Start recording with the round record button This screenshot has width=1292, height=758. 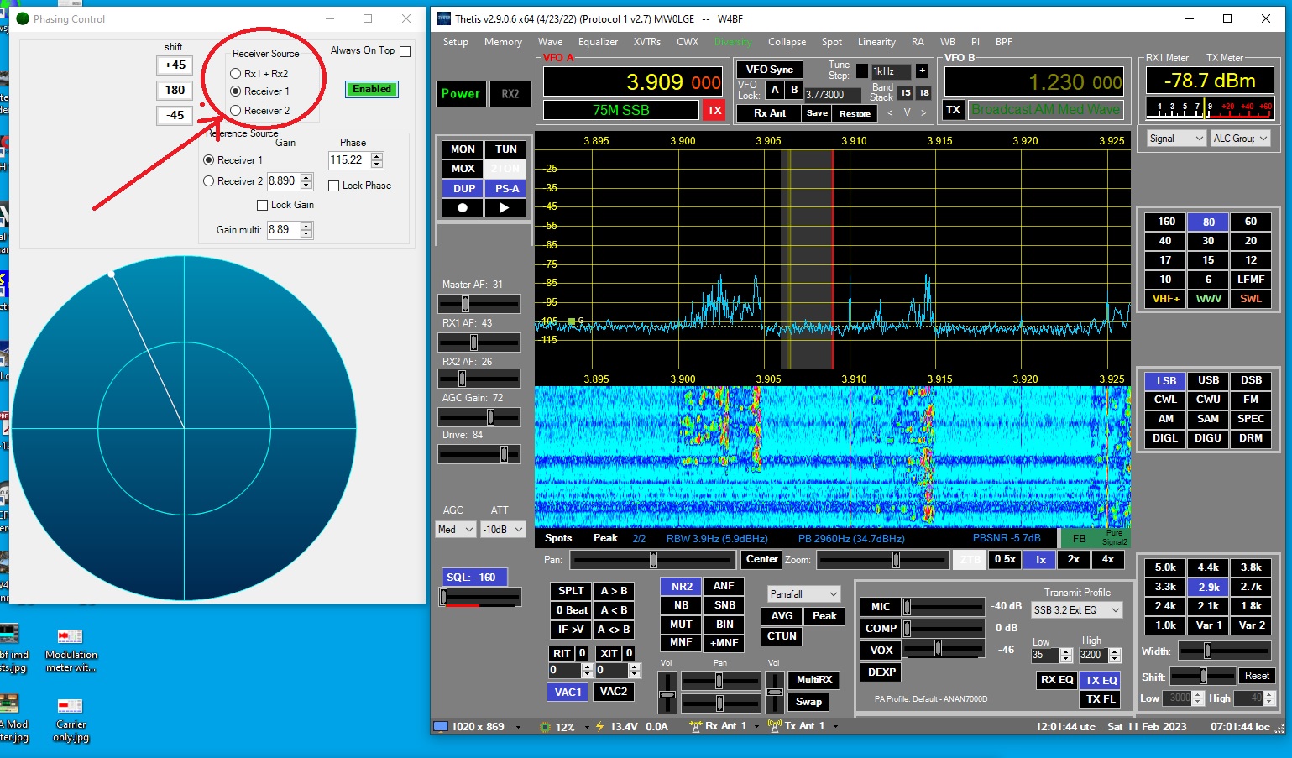[x=463, y=207]
